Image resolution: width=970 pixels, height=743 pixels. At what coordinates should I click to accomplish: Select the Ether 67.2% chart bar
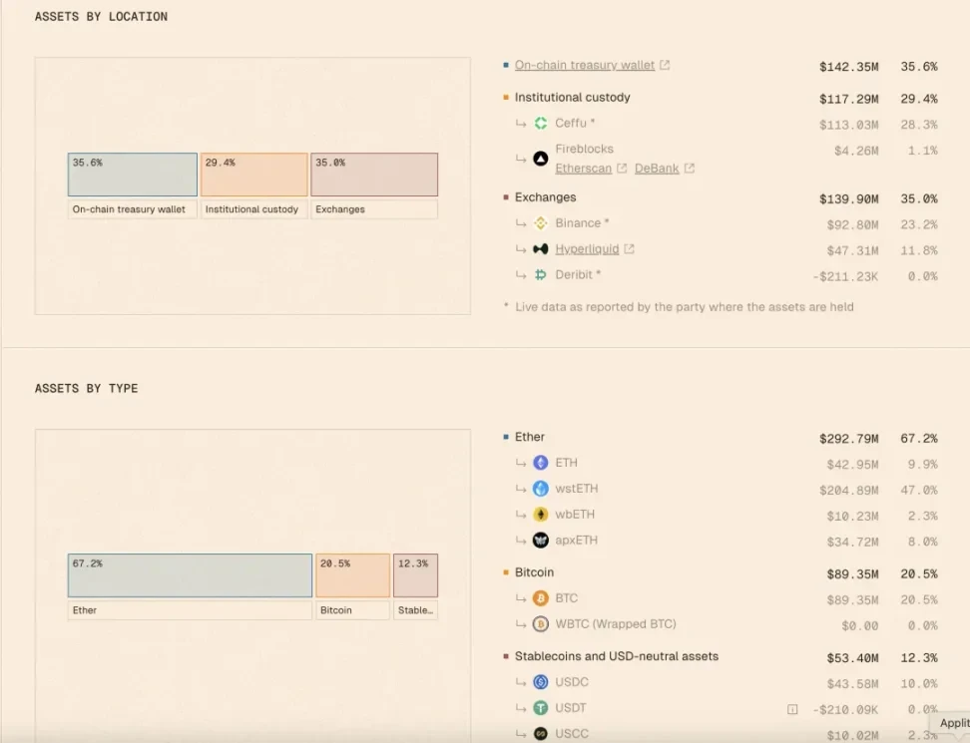(x=190, y=575)
